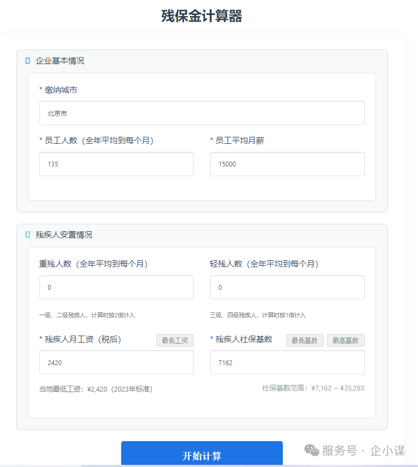Click the 员工平均月薪 field showing 15000

tap(287, 164)
